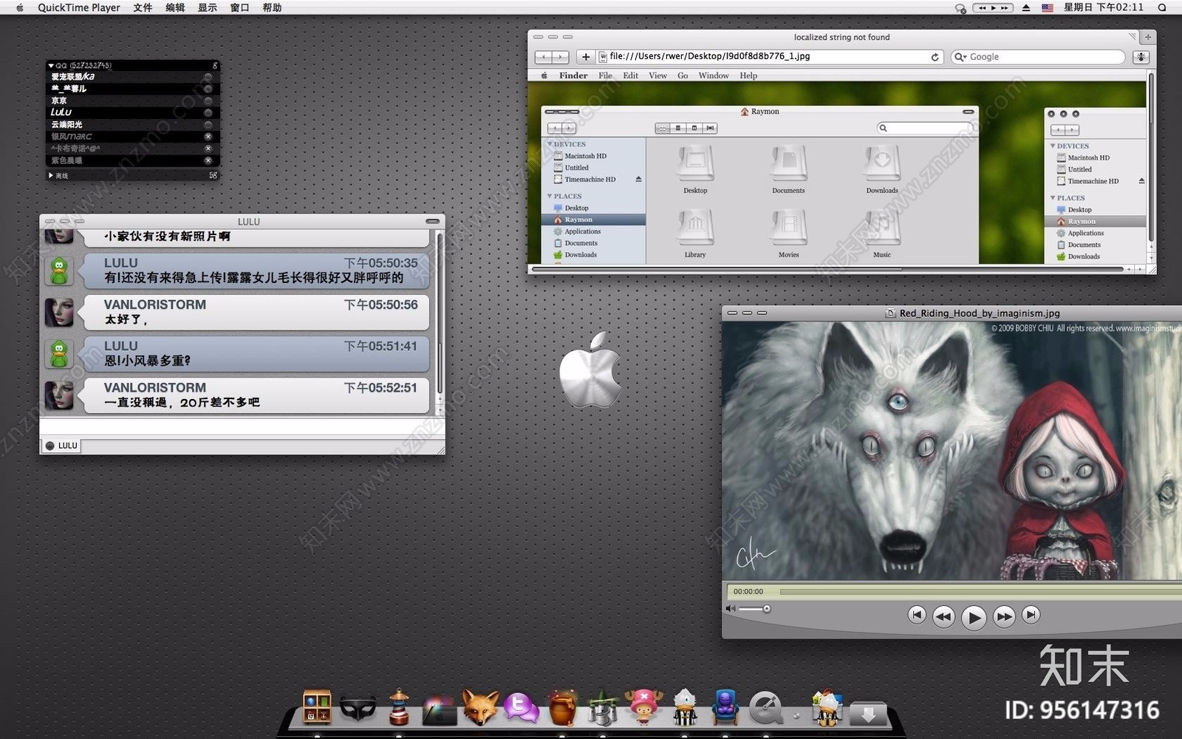The height and width of the screenshot is (739, 1182).
Task: Select contact LuLu in the QQ list
Action: 133,112
